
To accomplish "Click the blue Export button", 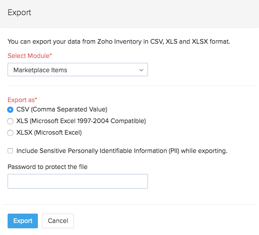I will point(23,221).
